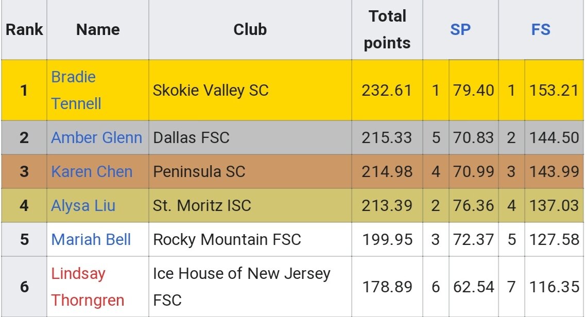
Task: Click the FS column header link
Action: 541,29
